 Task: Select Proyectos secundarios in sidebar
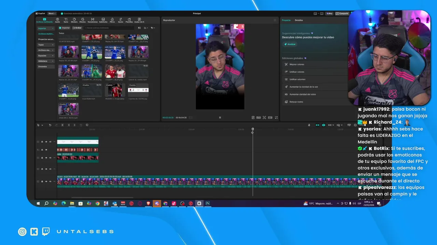point(46,39)
